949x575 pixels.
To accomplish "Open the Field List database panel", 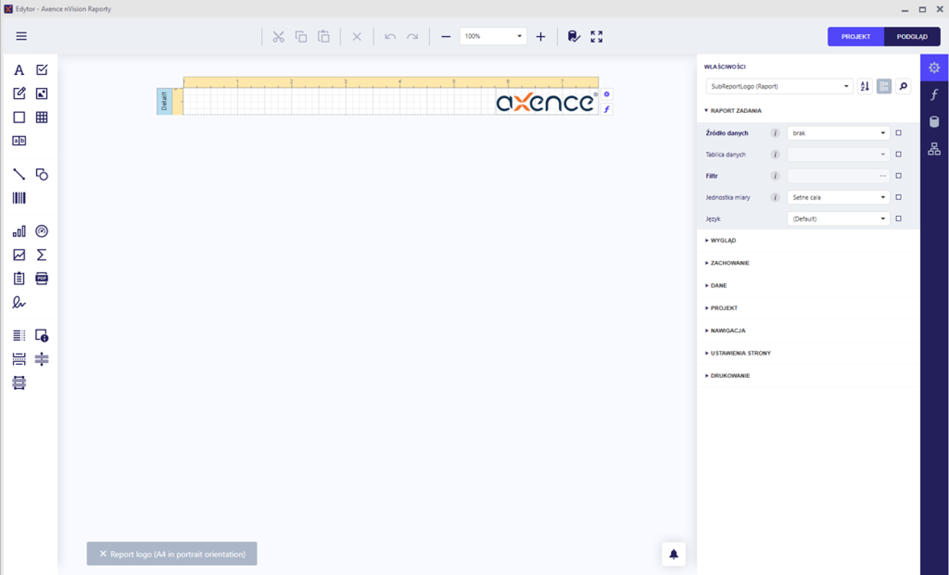I will [934, 122].
